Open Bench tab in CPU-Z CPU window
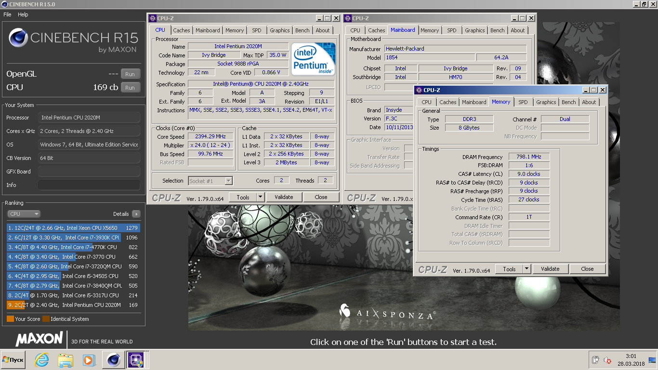 303,30
